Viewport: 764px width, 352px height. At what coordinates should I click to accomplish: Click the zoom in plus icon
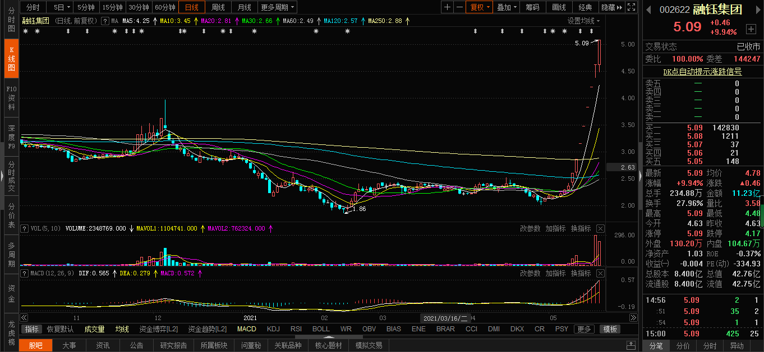point(447,7)
